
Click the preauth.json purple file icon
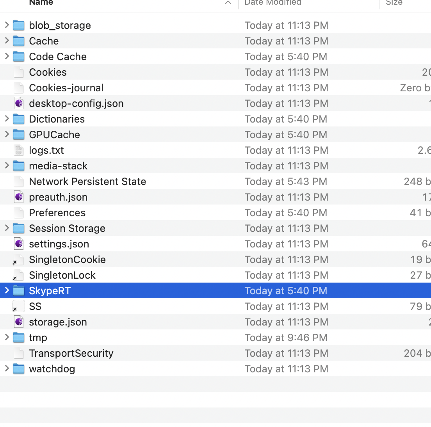point(19,197)
